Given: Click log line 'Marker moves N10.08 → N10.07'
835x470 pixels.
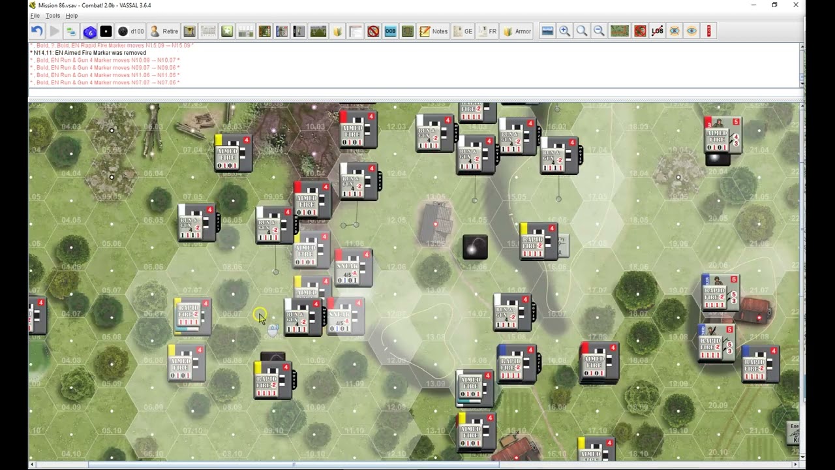Looking at the screenshot, I should pos(135,60).
